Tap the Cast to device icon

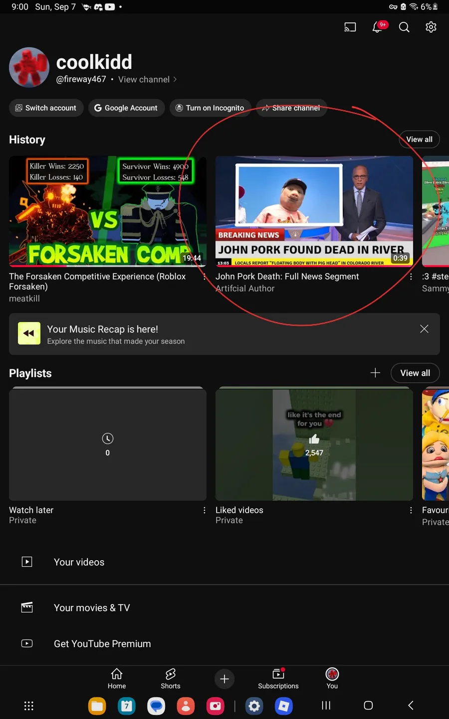(x=350, y=27)
